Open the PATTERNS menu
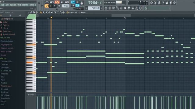 13,5
